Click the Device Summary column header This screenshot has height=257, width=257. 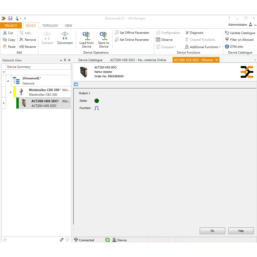tap(39, 67)
